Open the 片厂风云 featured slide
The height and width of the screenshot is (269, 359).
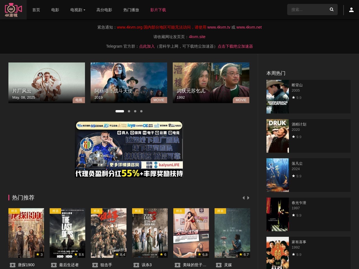[47, 83]
